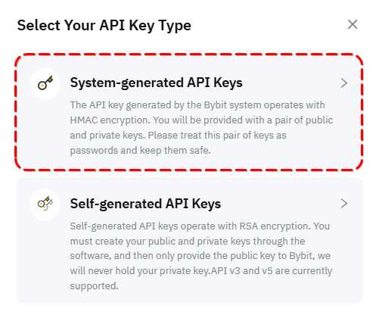Click the 'supported.' last line in Self-generated card
The height and width of the screenshot is (315, 382).
(x=94, y=286)
